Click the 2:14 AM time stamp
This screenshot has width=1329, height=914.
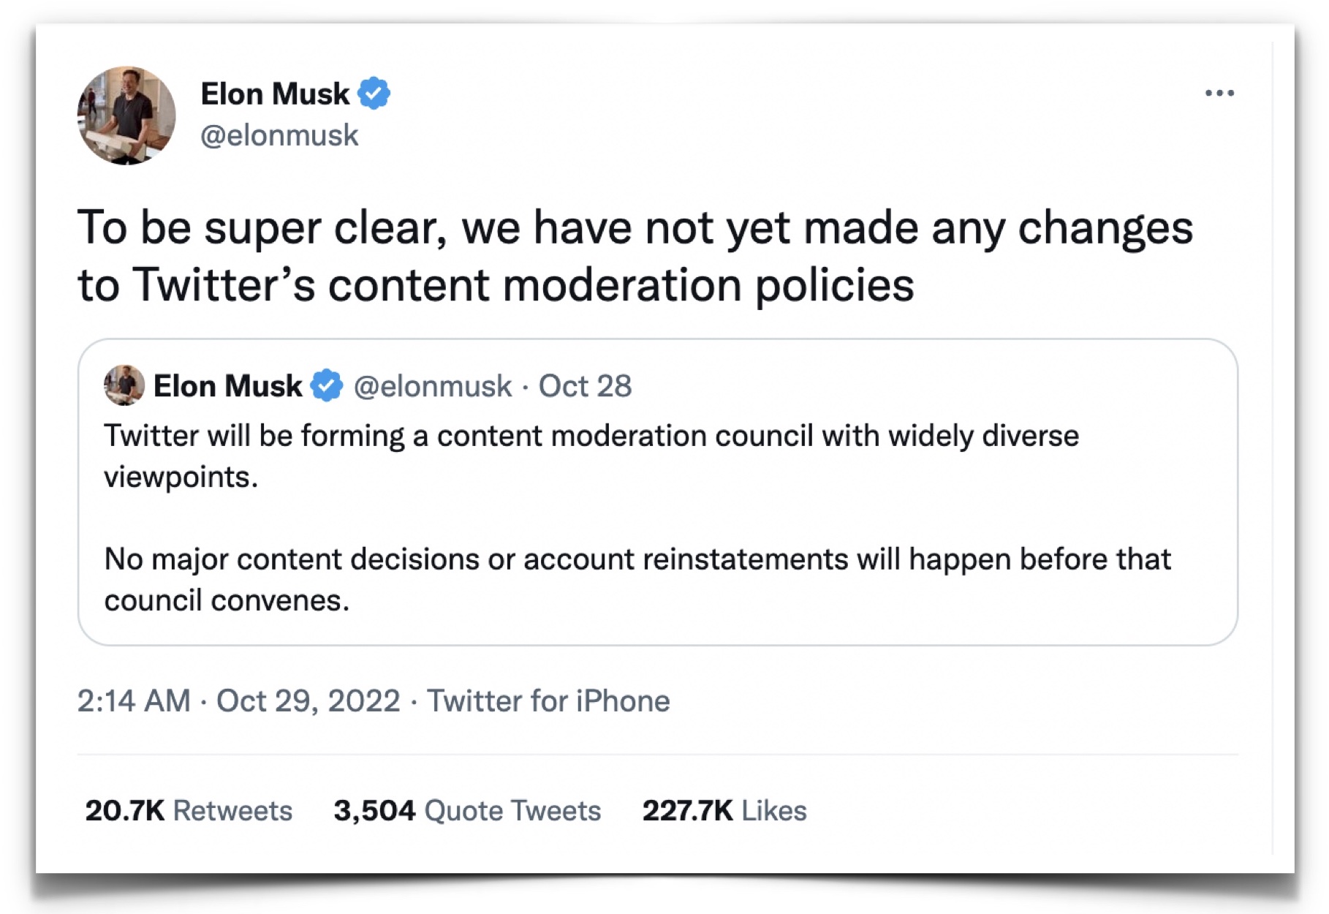tap(133, 700)
